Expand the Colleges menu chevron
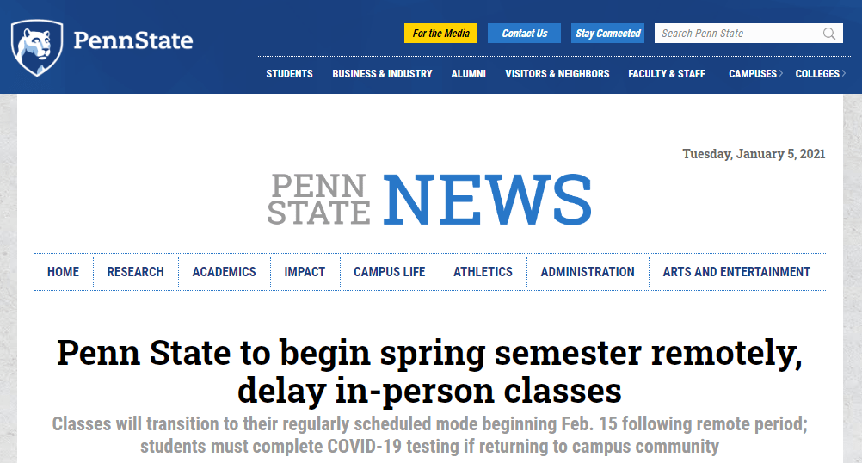 [x=844, y=74]
